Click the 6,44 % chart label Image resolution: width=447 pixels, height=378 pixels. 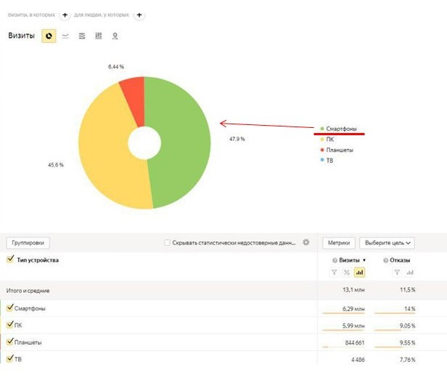116,67
